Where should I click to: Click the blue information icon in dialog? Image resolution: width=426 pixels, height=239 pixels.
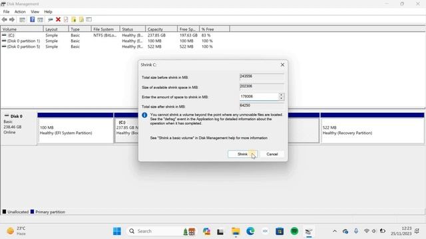pyautogui.click(x=144, y=115)
